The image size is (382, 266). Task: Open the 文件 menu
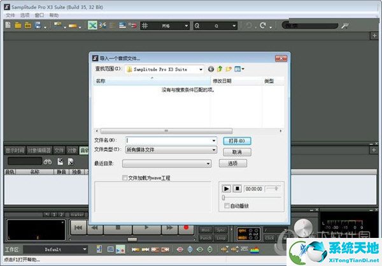coord(10,15)
